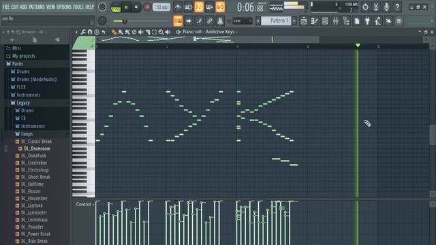Stop playback with the stop button
Screen dimensions: 436x245
[x=136, y=7]
